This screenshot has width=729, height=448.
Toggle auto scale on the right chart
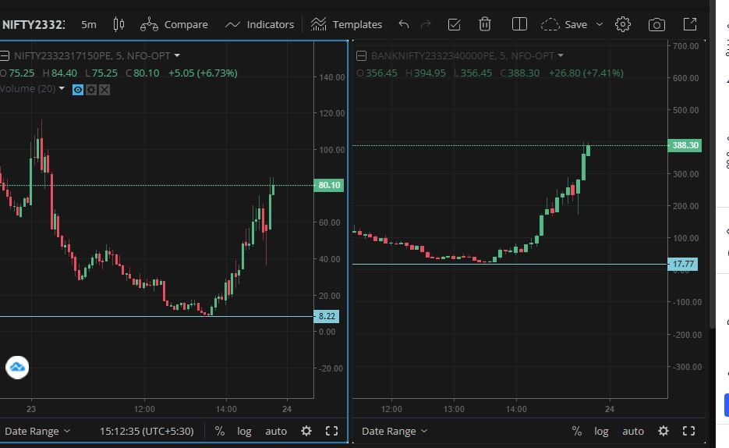pyautogui.click(x=633, y=431)
